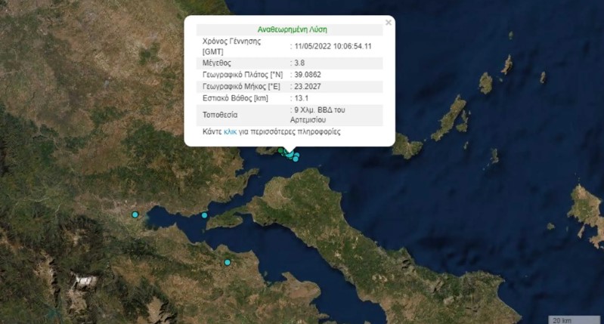The height and width of the screenshot is (324, 604).
Task: Click the "Αναθεωρημένη Λύση" popup header
Action: click(293, 29)
